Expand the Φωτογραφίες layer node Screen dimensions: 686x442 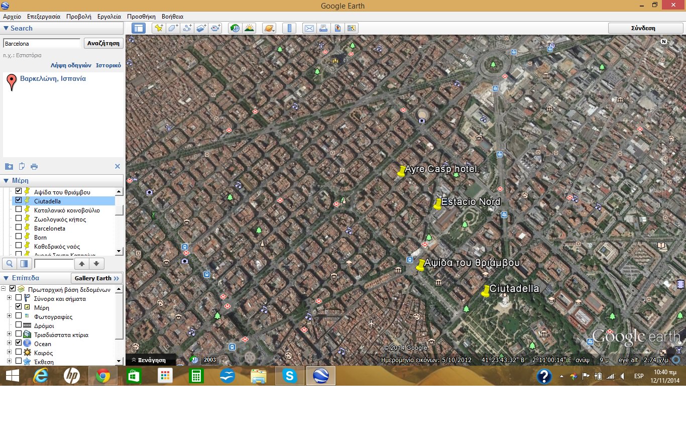[x=9, y=316]
